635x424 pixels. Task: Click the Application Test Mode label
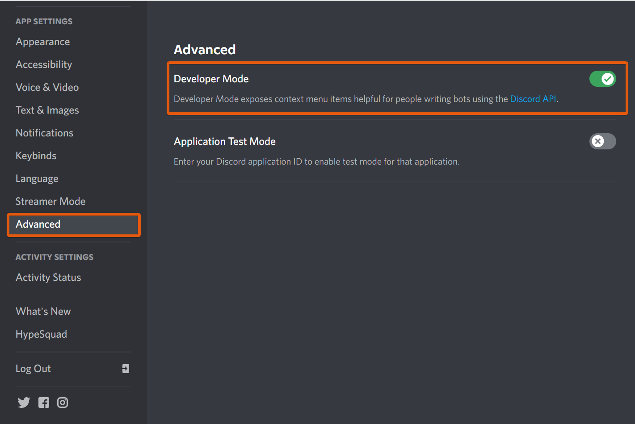225,141
